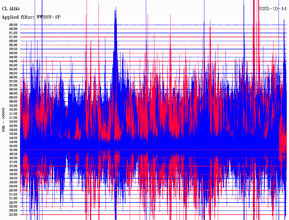Image resolution: width=289 pixels, height=220 pixels.
Task: Select the 01:30 time label
Action: (x=13, y=37)
